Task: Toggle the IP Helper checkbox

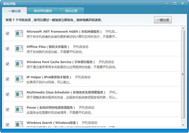Action: [8, 79]
